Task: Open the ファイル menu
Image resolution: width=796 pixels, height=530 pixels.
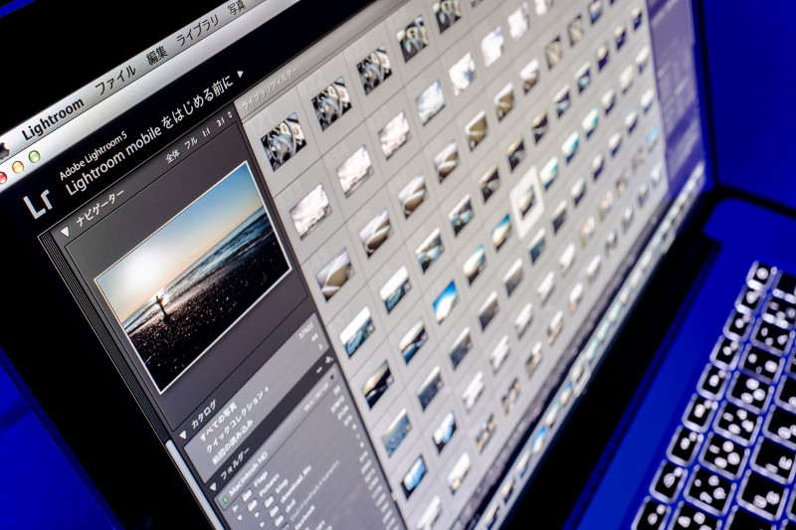Action: click(115, 80)
